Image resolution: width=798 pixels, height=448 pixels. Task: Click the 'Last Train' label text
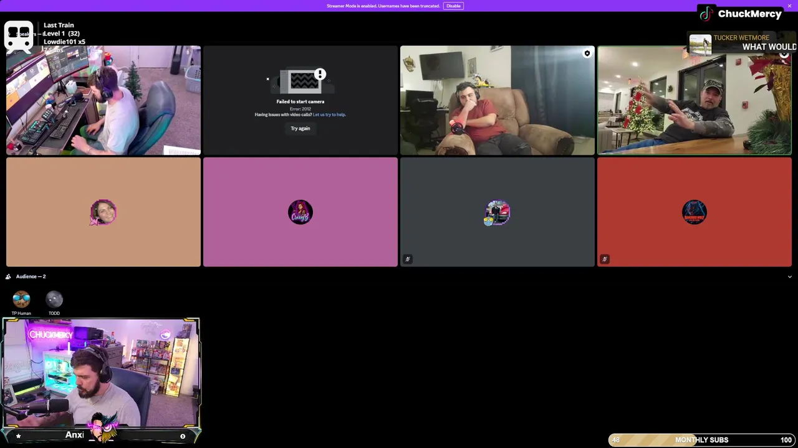click(59, 25)
